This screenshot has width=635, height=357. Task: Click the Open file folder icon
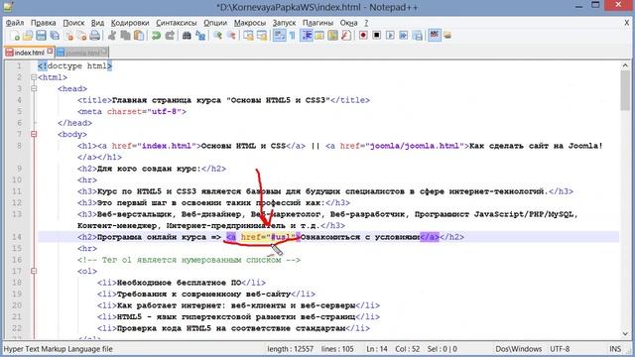point(28,36)
